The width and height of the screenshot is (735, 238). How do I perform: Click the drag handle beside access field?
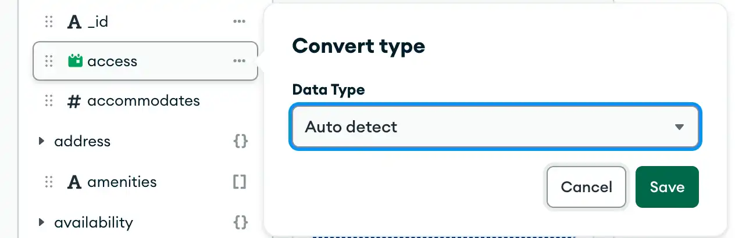pyautogui.click(x=49, y=61)
